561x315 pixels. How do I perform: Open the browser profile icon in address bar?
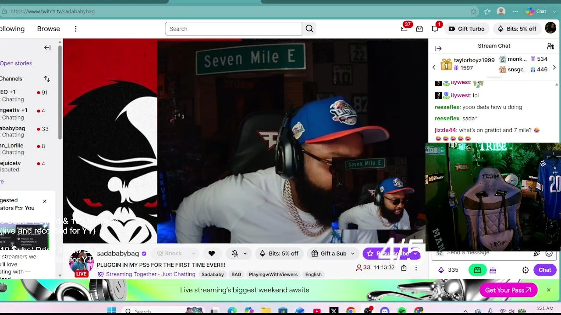[501, 11]
